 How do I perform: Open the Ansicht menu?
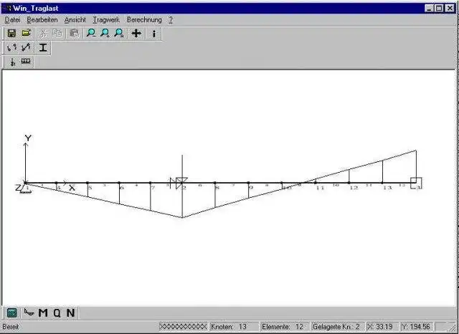pos(75,20)
